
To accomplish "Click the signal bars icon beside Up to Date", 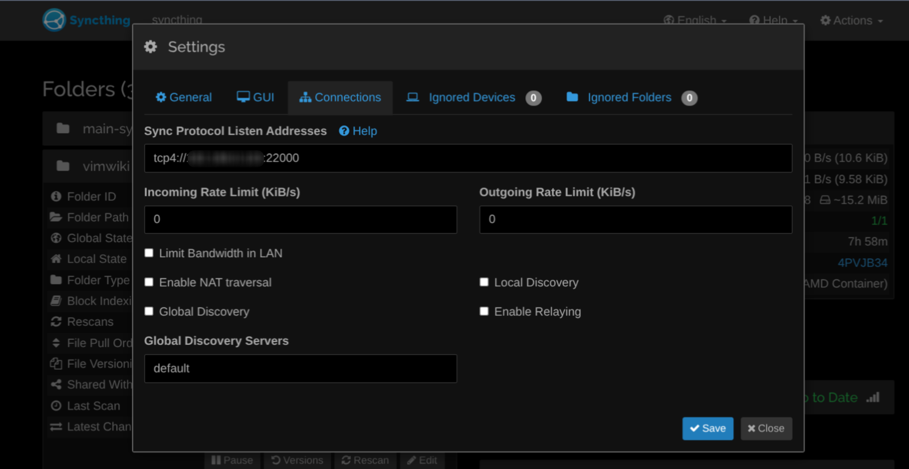I will pyautogui.click(x=873, y=397).
